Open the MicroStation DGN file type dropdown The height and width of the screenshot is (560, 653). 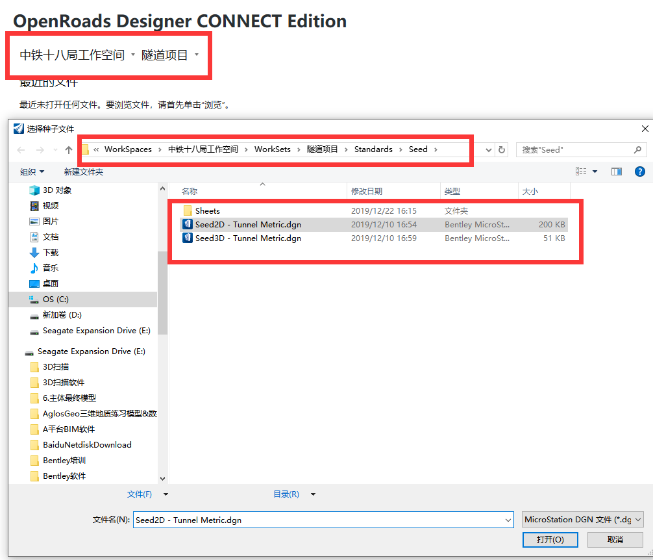click(582, 520)
